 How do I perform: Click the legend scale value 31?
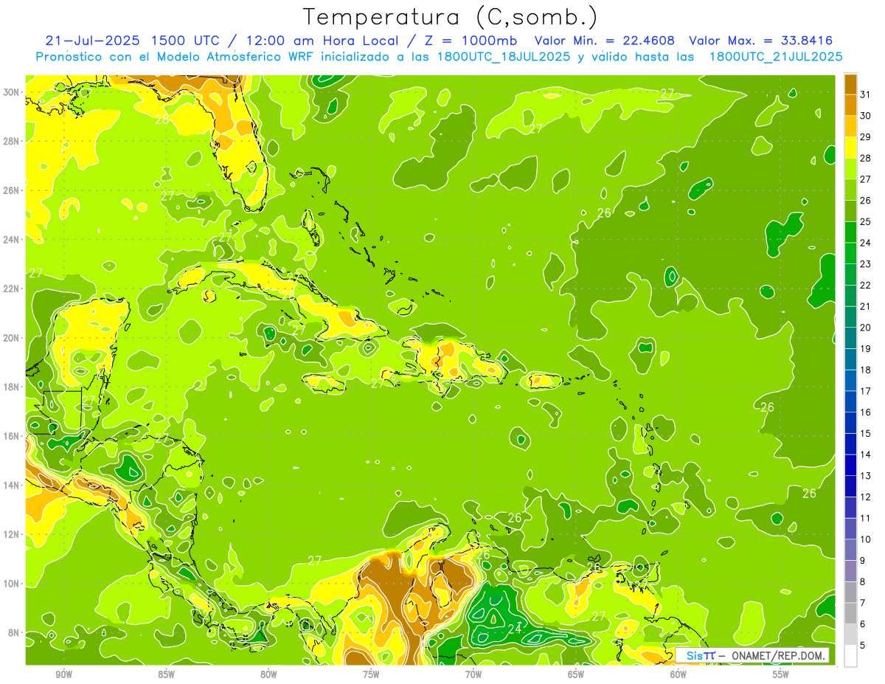(x=865, y=95)
